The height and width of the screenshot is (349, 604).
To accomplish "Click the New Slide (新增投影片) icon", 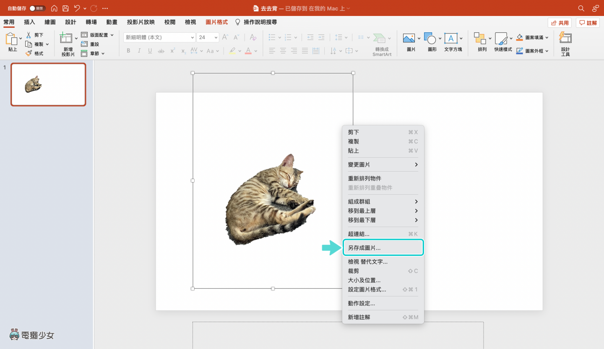I will [x=66, y=38].
